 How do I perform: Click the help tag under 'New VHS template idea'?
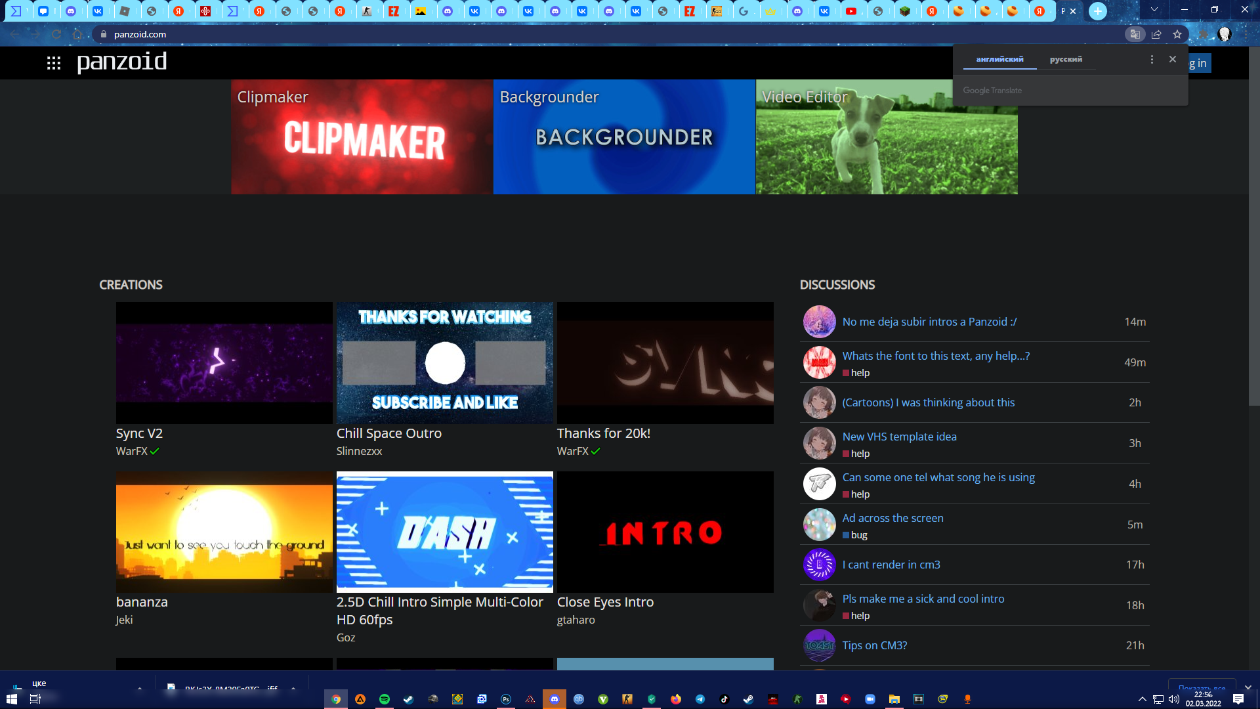[x=856, y=454]
